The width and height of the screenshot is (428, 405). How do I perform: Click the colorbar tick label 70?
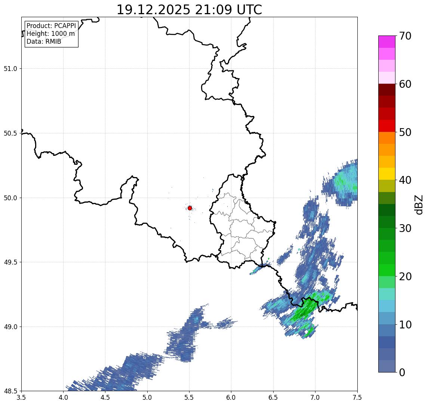(x=405, y=36)
